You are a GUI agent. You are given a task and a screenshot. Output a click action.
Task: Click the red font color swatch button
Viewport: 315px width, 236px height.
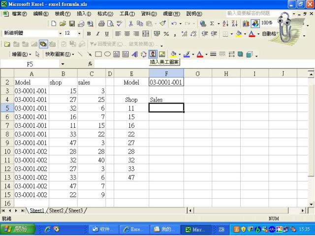251,34
